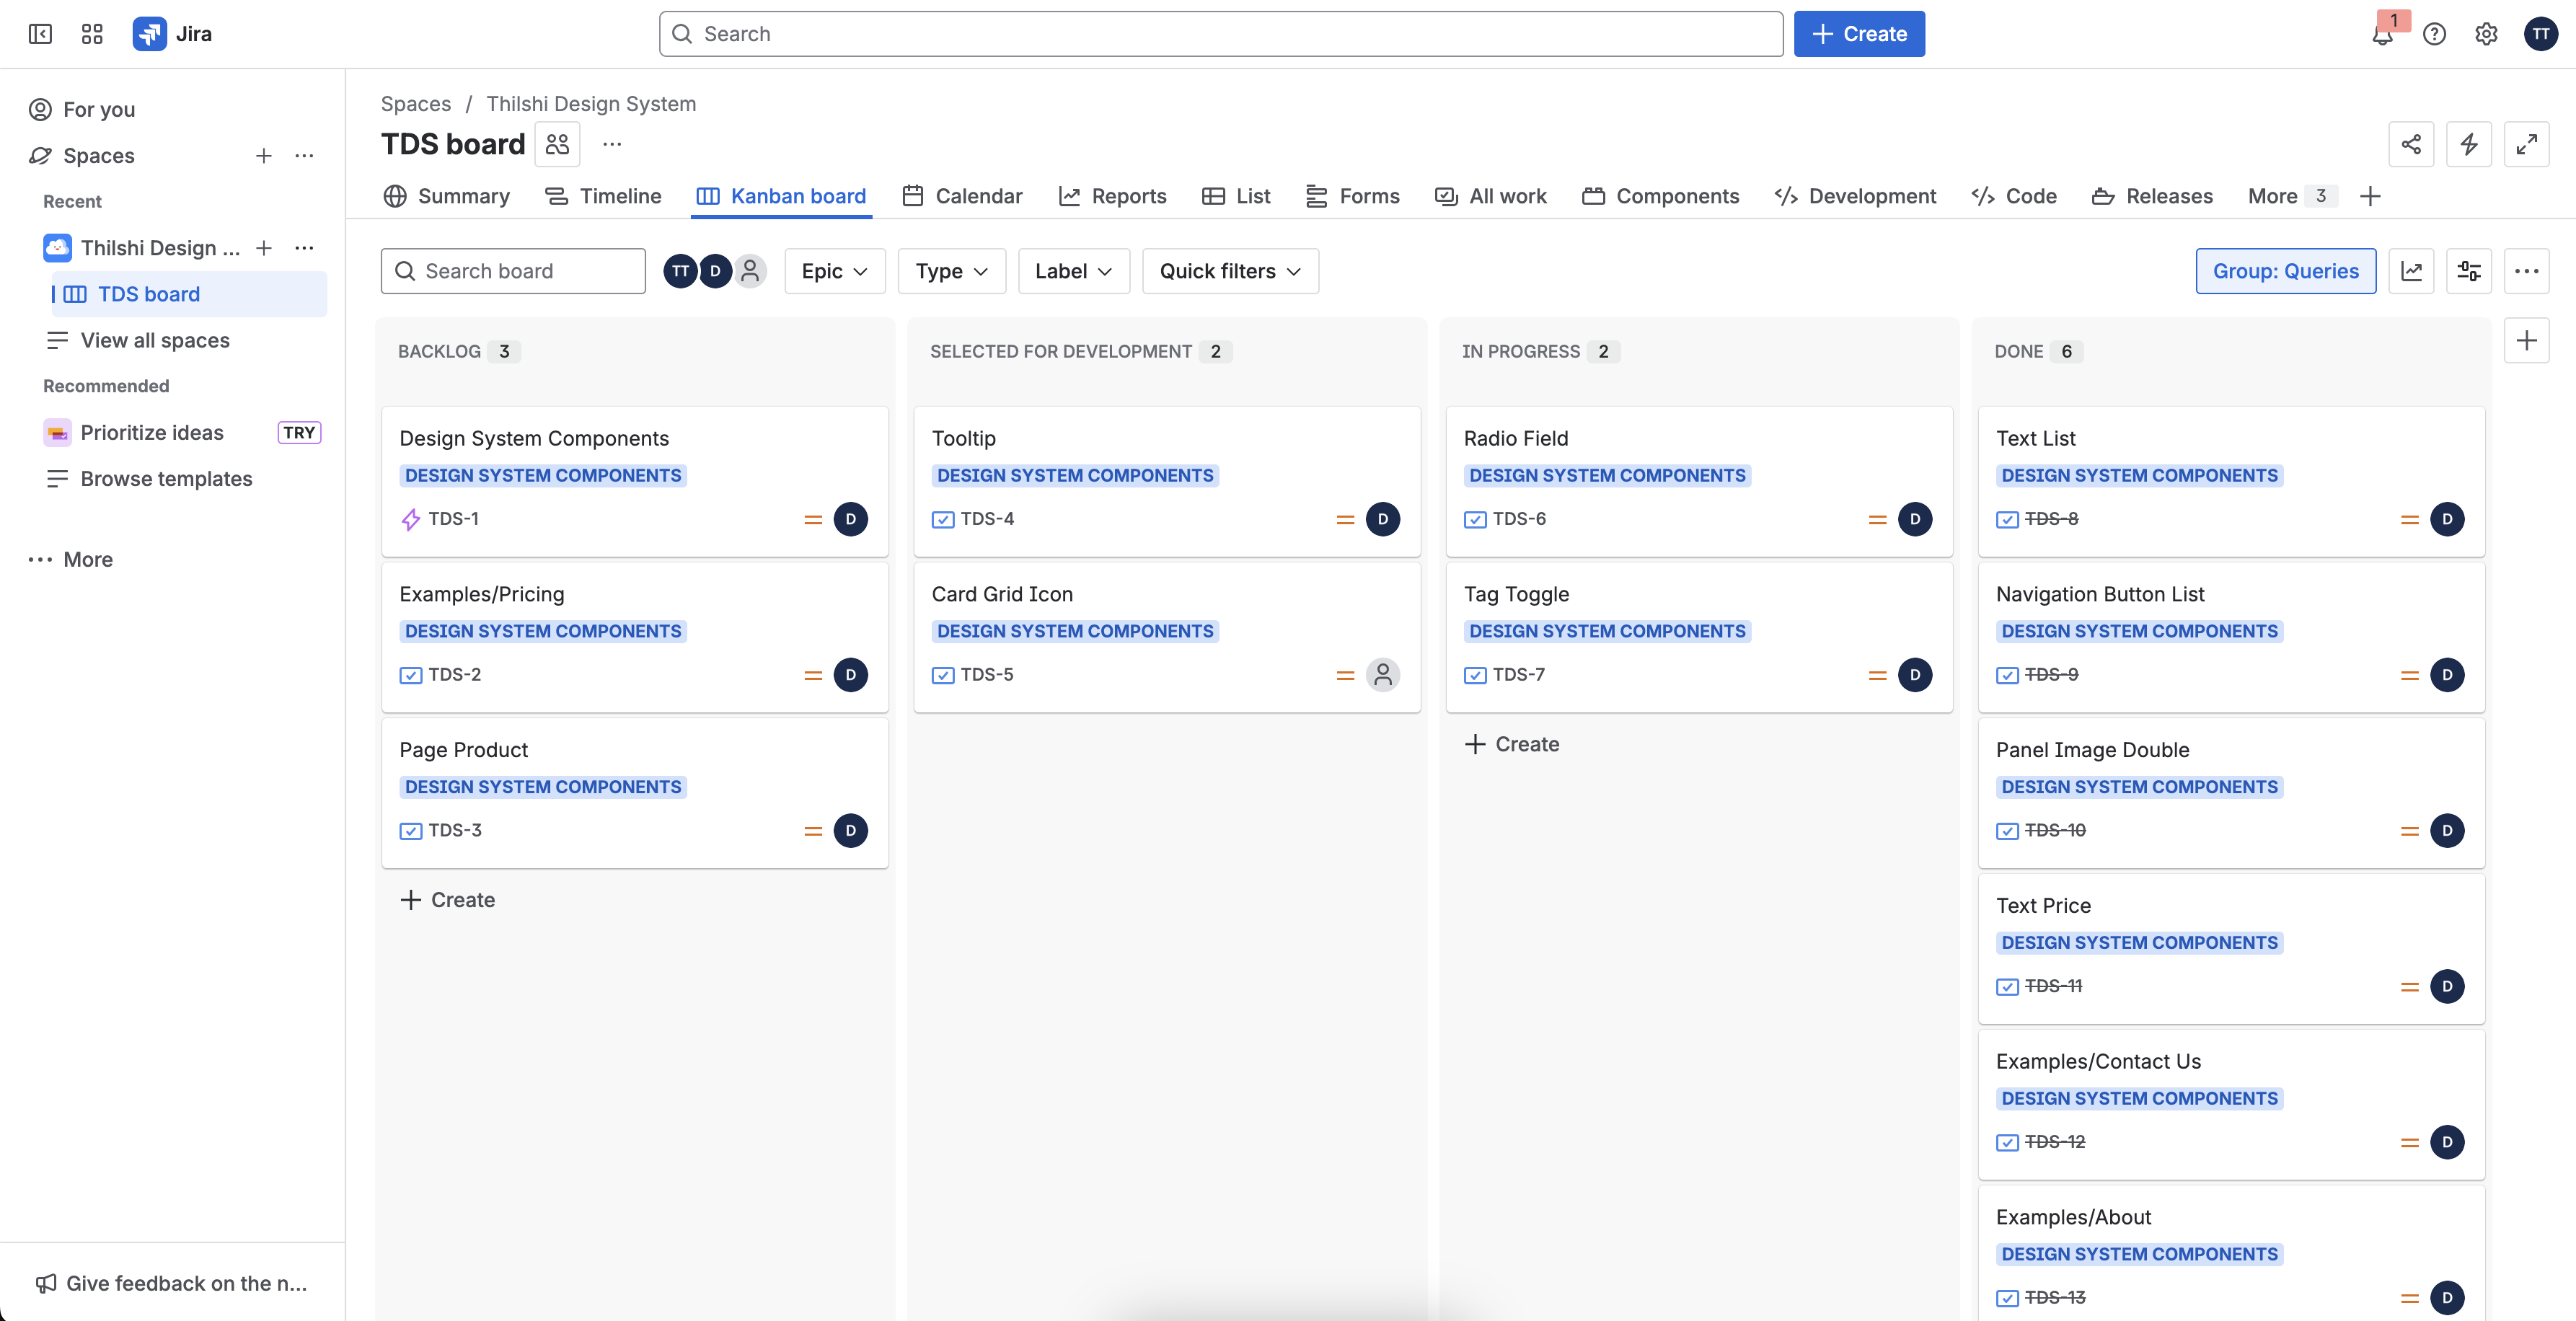
Task: Switch to the Timeline tab
Action: point(603,197)
